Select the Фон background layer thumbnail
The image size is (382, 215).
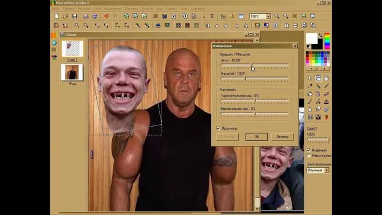tap(72, 72)
